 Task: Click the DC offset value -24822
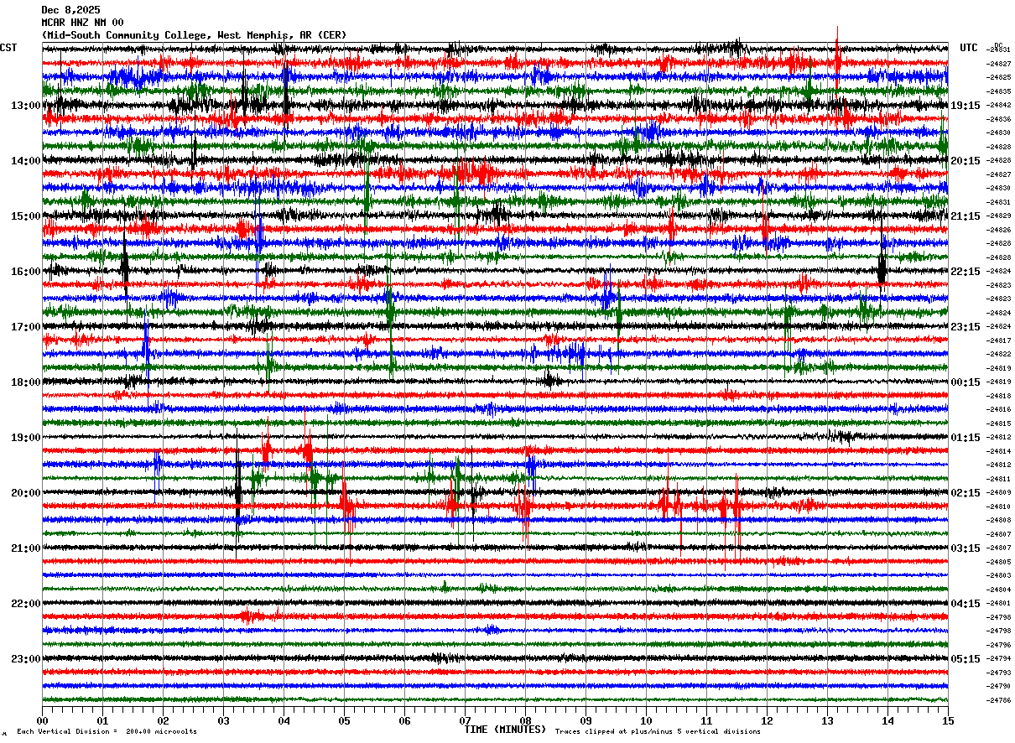pyautogui.click(x=998, y=354)
